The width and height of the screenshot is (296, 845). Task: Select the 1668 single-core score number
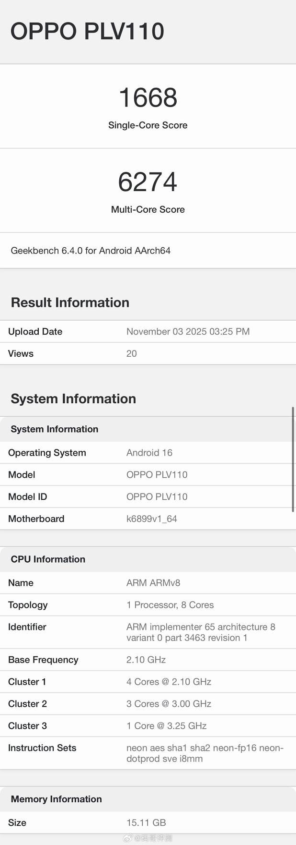click(x=148, y=98)
